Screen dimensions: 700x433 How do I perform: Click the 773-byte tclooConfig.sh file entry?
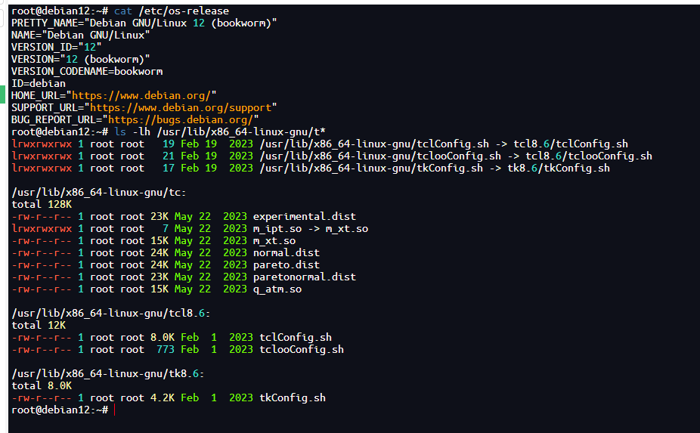[178, 350]
